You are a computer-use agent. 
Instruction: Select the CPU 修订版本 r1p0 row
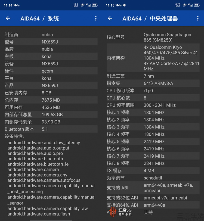153,91
